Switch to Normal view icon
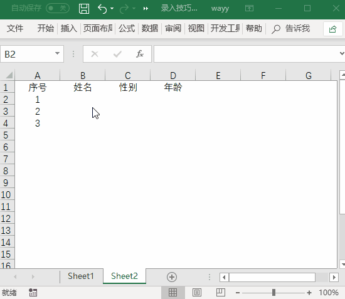The height and width of the screenshot is (299, 345). tap(172, 292)
